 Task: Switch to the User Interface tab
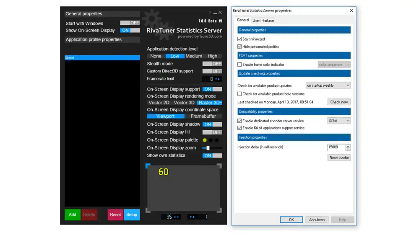pyautogui.click(x=263, y=21)
